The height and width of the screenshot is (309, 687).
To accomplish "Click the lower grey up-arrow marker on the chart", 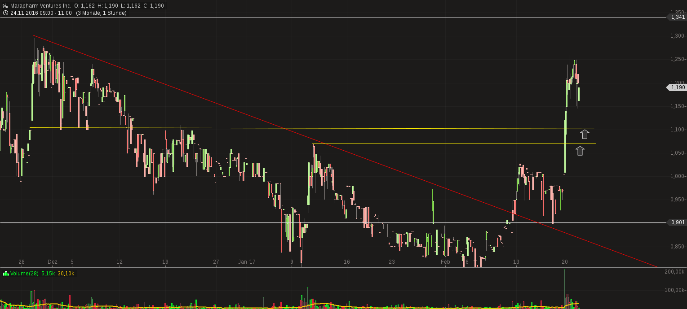I will pos(580,151).
